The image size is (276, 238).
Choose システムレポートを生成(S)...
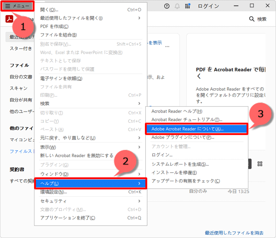[x=197, y=164]
